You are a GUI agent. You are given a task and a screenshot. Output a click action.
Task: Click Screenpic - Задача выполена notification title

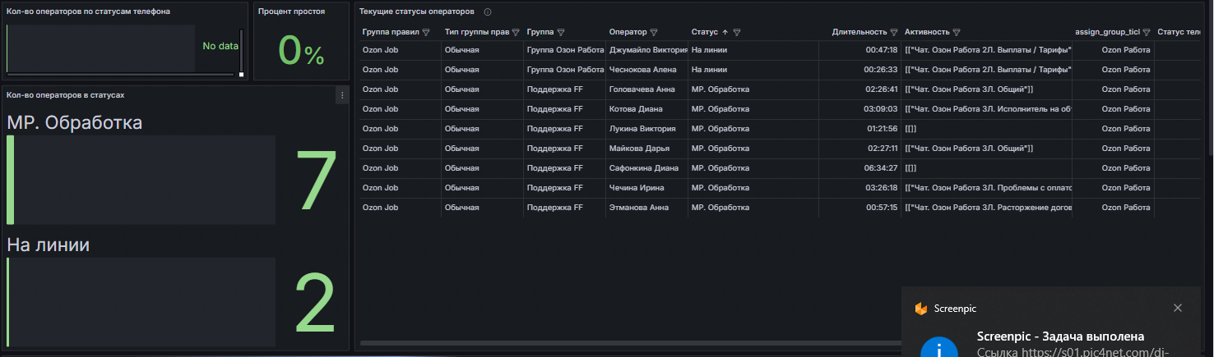click(x=1060, y=336)
